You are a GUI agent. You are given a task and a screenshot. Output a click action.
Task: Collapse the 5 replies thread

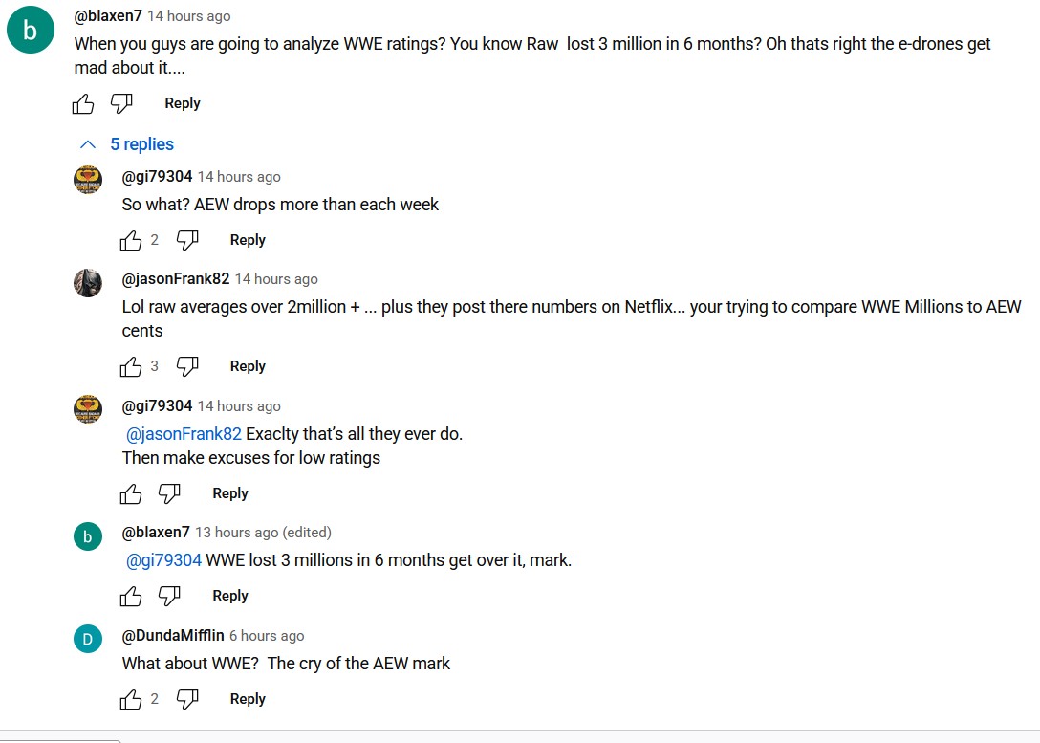[126, 144]
